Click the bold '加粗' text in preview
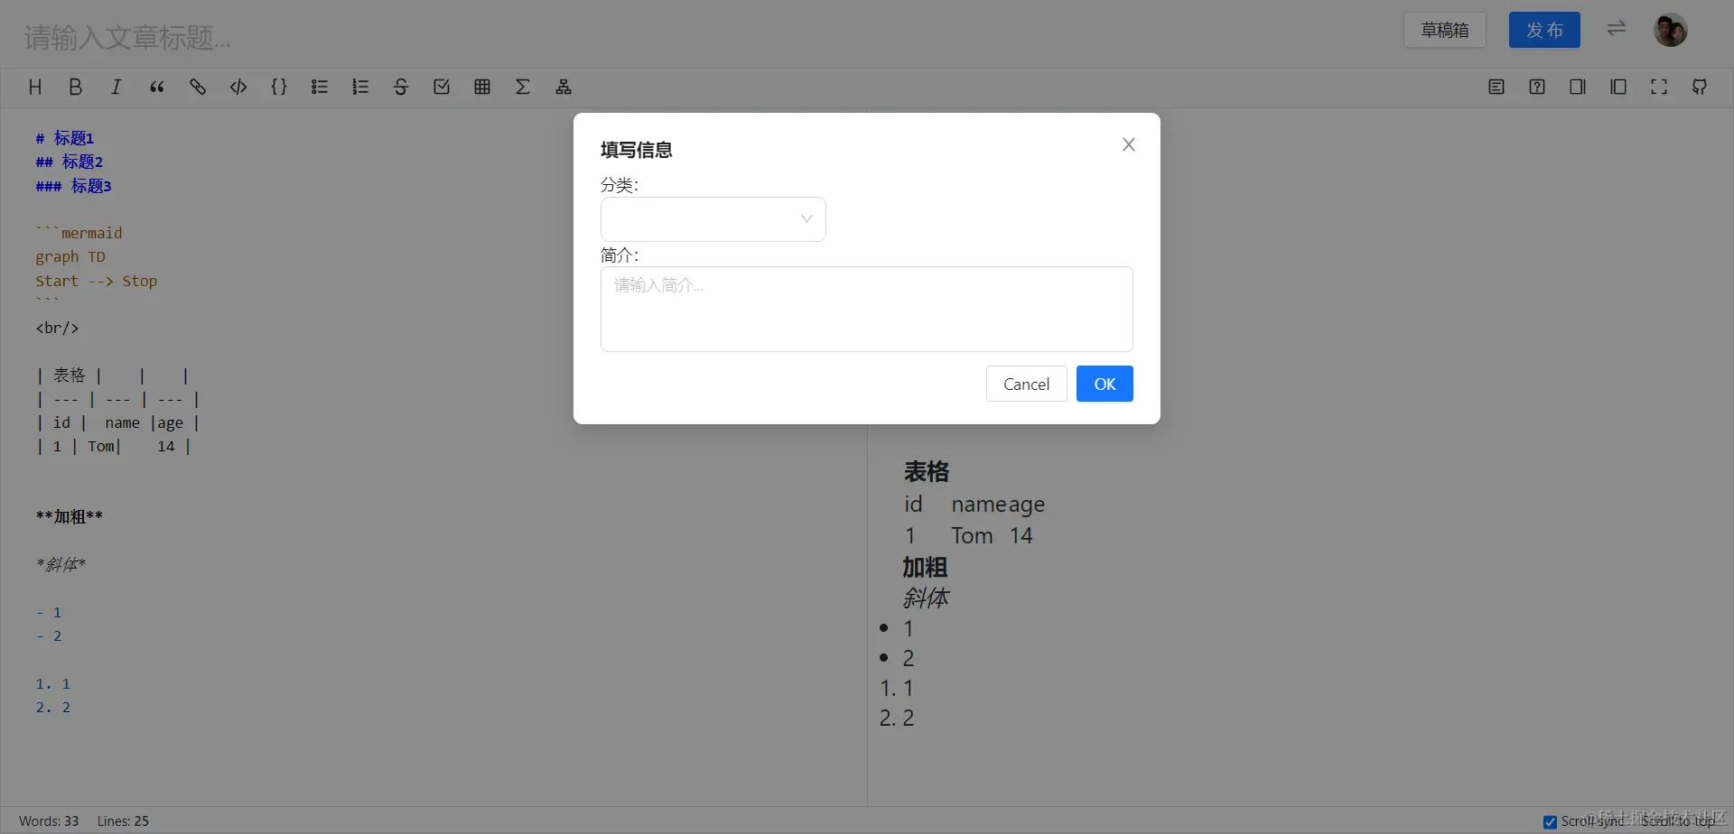 [925, 568]
